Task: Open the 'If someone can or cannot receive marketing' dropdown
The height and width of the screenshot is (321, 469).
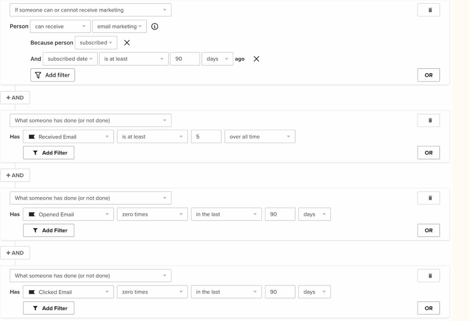Action: [x=90, y=10]
